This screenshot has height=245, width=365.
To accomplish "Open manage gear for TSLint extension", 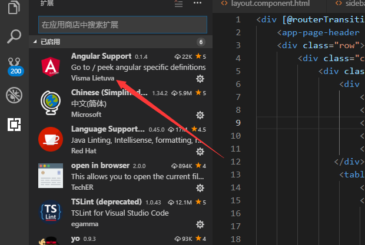I will (200, 224).
